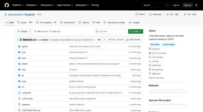
Task: Open the weblate author link
Action: (44, 40)
